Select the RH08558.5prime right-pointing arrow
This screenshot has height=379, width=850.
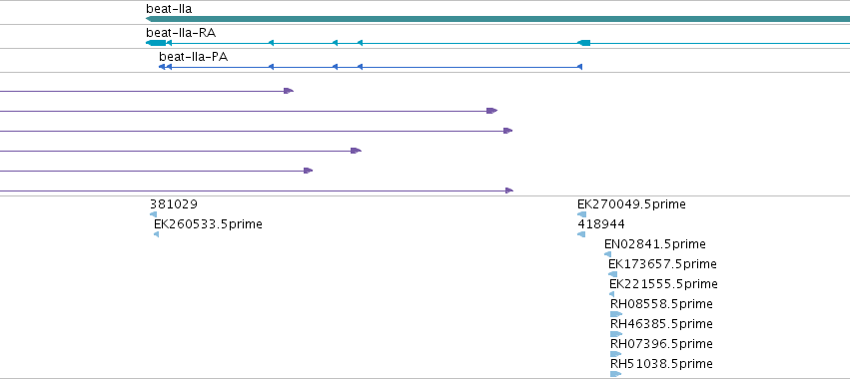616,314
